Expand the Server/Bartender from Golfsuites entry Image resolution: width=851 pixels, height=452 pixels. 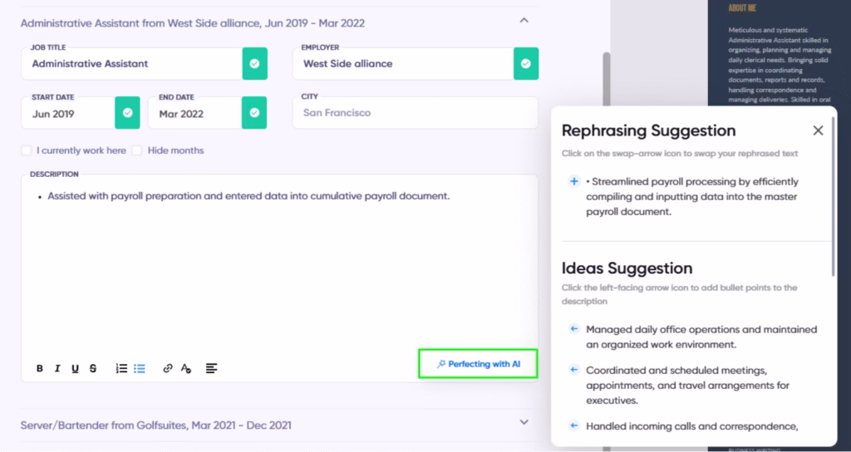[524, 422]
